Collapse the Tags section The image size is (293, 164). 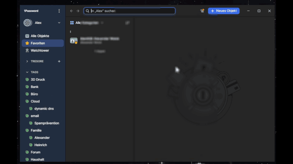click(27, 72)
